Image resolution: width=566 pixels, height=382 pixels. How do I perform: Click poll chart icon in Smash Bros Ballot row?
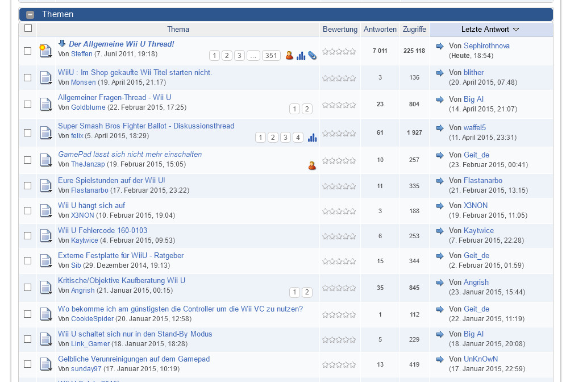(x=312, y=138)
